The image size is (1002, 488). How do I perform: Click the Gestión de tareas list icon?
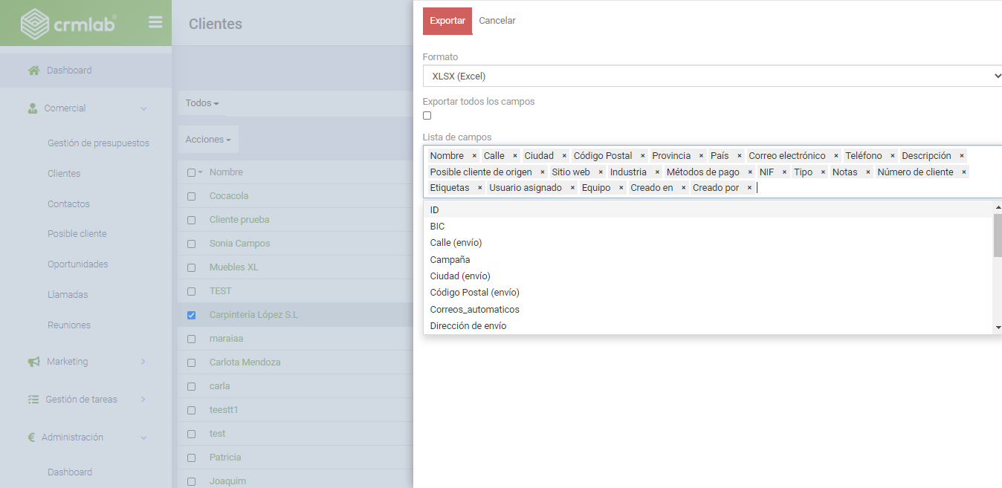(33, 400)
